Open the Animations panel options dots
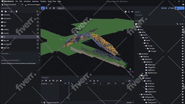 (x=11, y=8)
